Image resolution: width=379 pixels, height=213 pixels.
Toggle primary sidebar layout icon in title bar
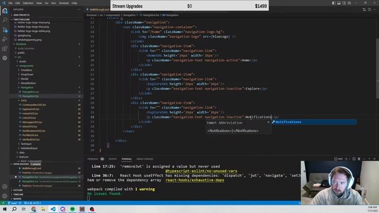coord(333,3)
